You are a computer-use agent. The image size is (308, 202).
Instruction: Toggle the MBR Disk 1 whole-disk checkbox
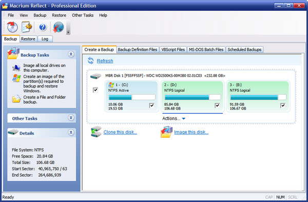[x=95, y=90]
